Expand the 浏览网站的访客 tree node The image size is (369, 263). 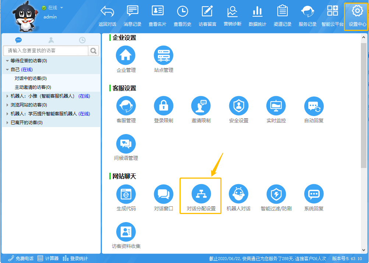point(7,105)
